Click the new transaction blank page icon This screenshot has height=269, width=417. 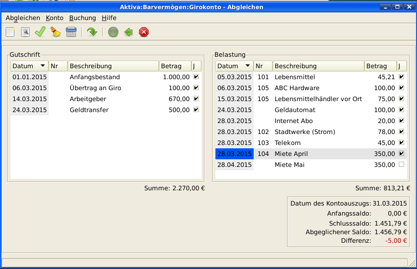(10, 32)
